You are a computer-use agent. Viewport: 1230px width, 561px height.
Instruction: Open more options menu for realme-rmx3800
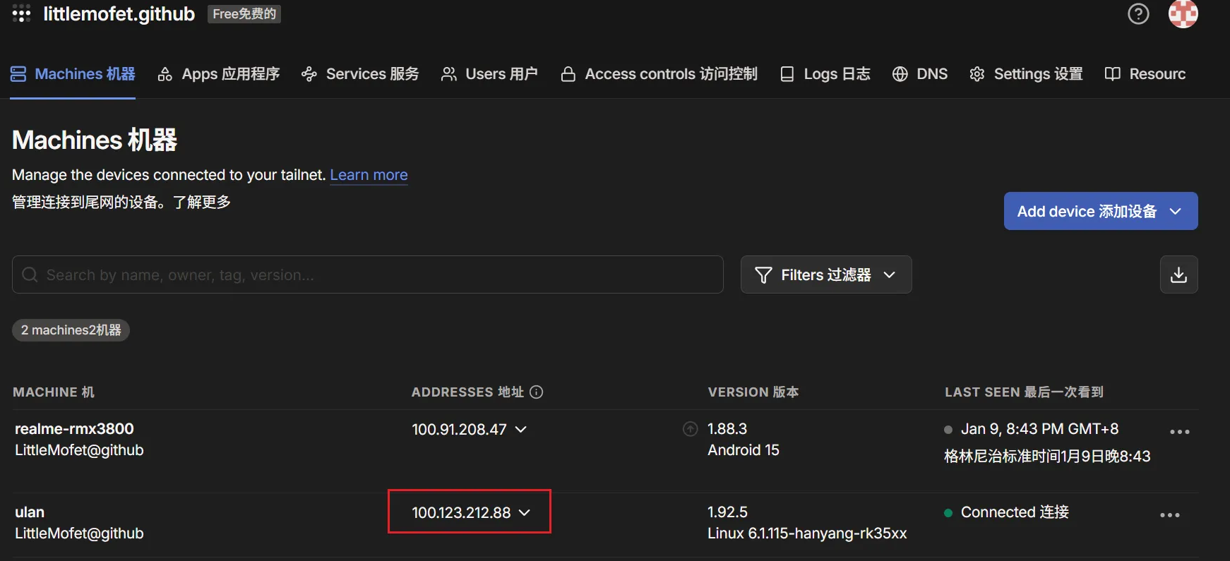coord(1179,432)
